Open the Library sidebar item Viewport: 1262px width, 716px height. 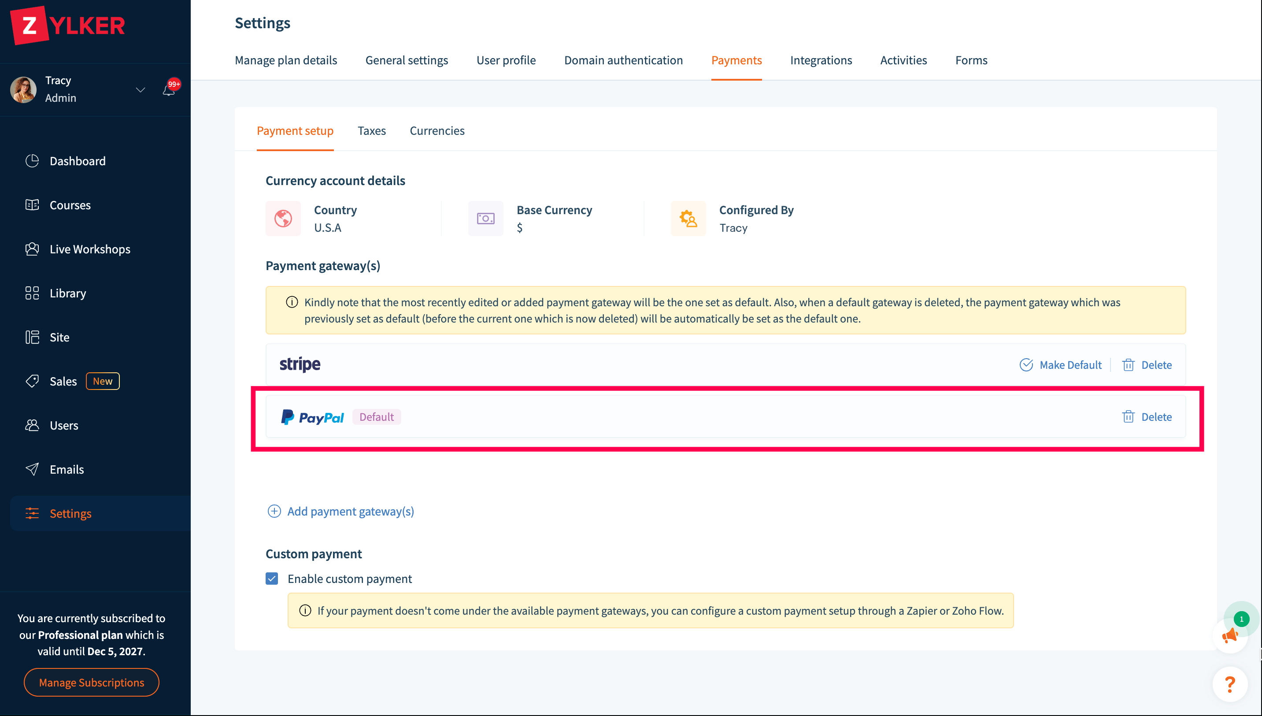tap(67, 293)
